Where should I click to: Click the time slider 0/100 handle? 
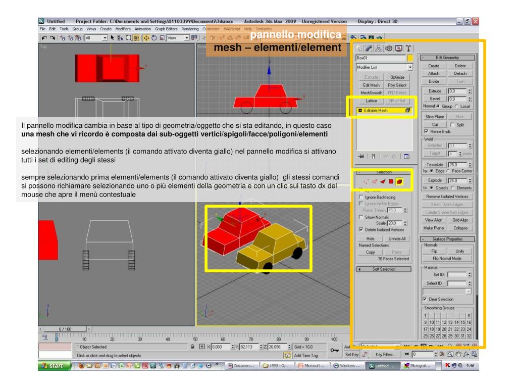(65, 329)
